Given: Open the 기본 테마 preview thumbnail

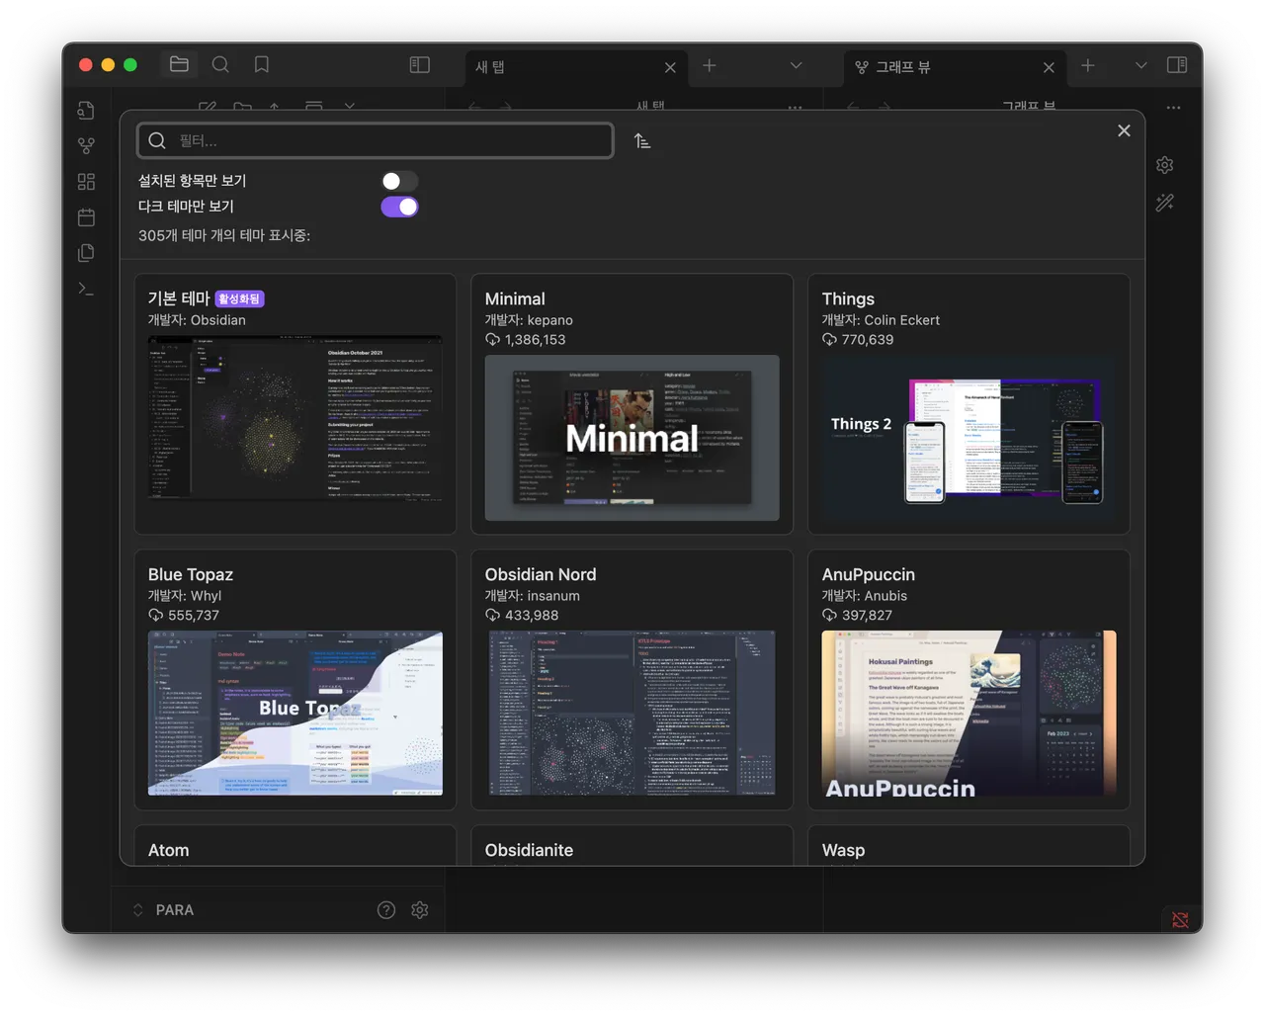Looking at the screenshot, I should [295, 418].
